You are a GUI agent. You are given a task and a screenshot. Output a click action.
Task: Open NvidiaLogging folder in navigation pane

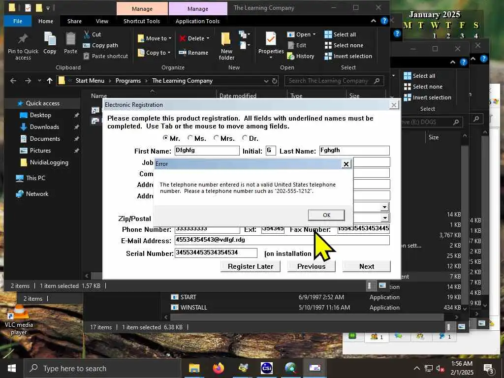[49, 162]
